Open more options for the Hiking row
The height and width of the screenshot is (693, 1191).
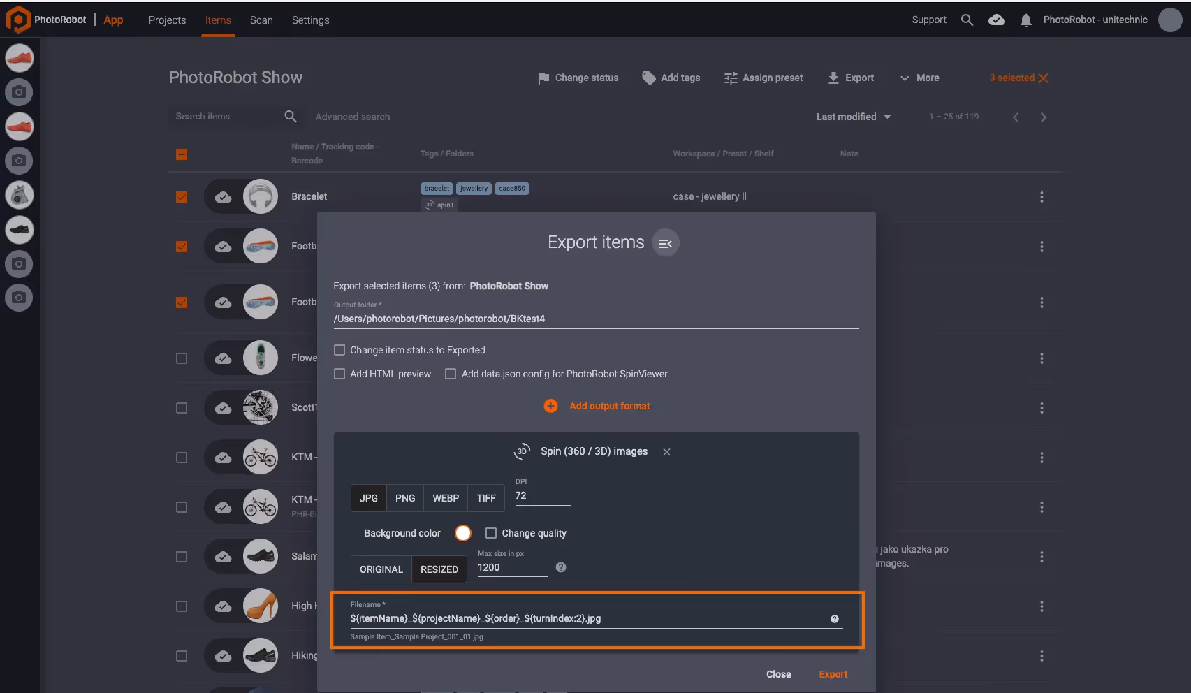pos(1042,656)
